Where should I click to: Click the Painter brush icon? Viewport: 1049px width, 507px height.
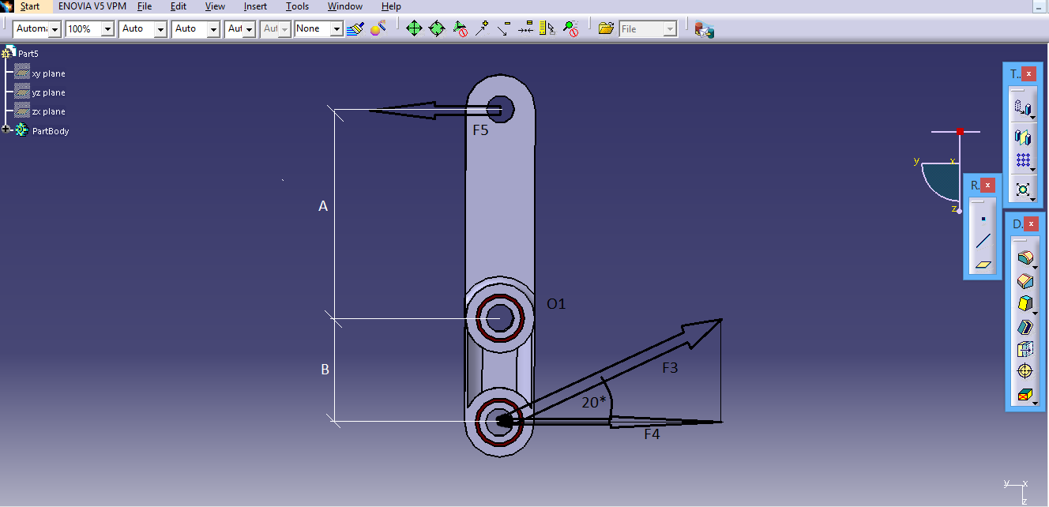pyautogui.click(x=355, y=28)
